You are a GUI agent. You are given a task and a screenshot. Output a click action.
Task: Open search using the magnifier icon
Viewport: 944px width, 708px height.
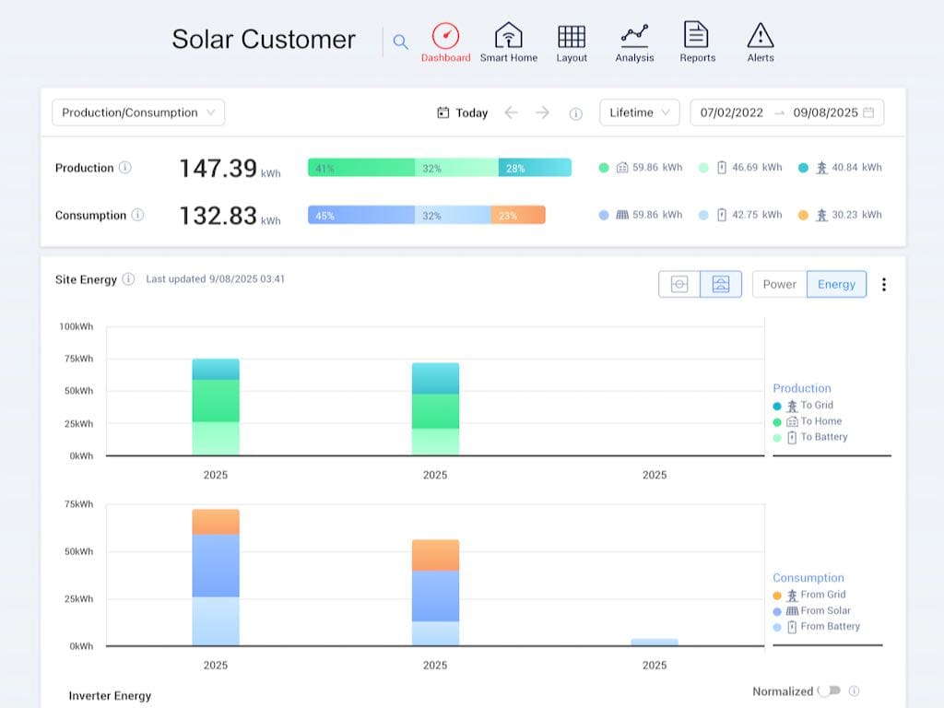[400, 41]
